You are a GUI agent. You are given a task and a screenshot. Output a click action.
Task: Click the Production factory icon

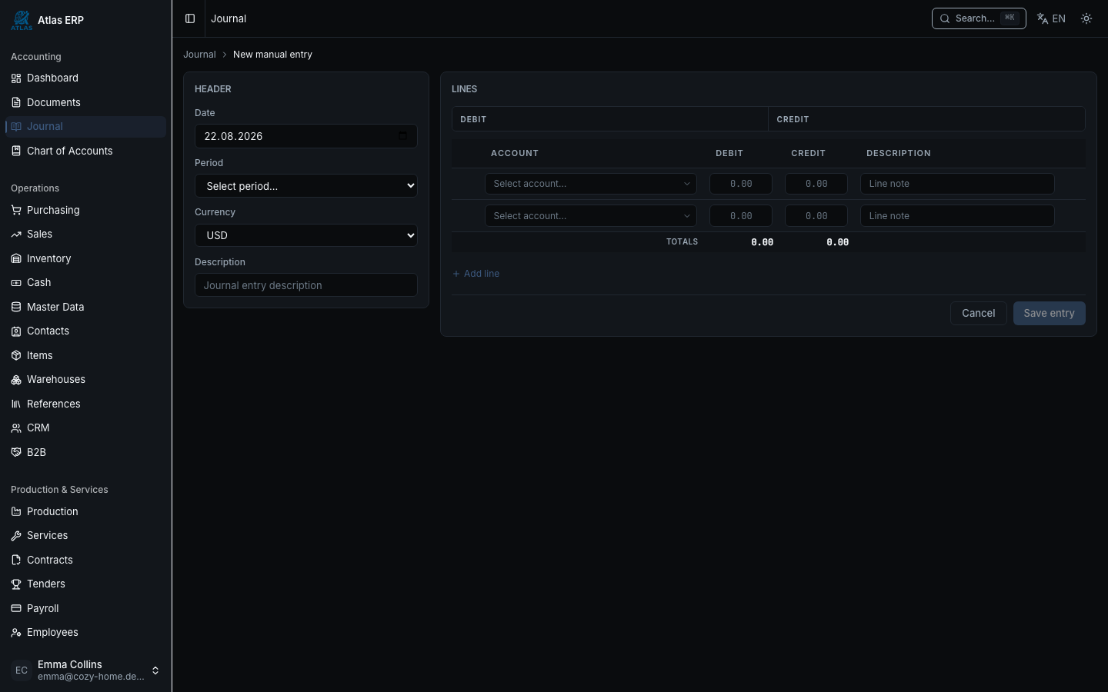coord(16,512)
